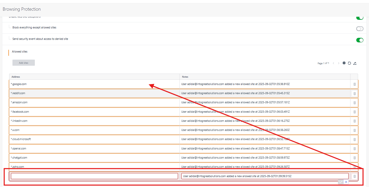Delete the *.chatgpt.com entry
369x187 pixels.
(355, 158)
